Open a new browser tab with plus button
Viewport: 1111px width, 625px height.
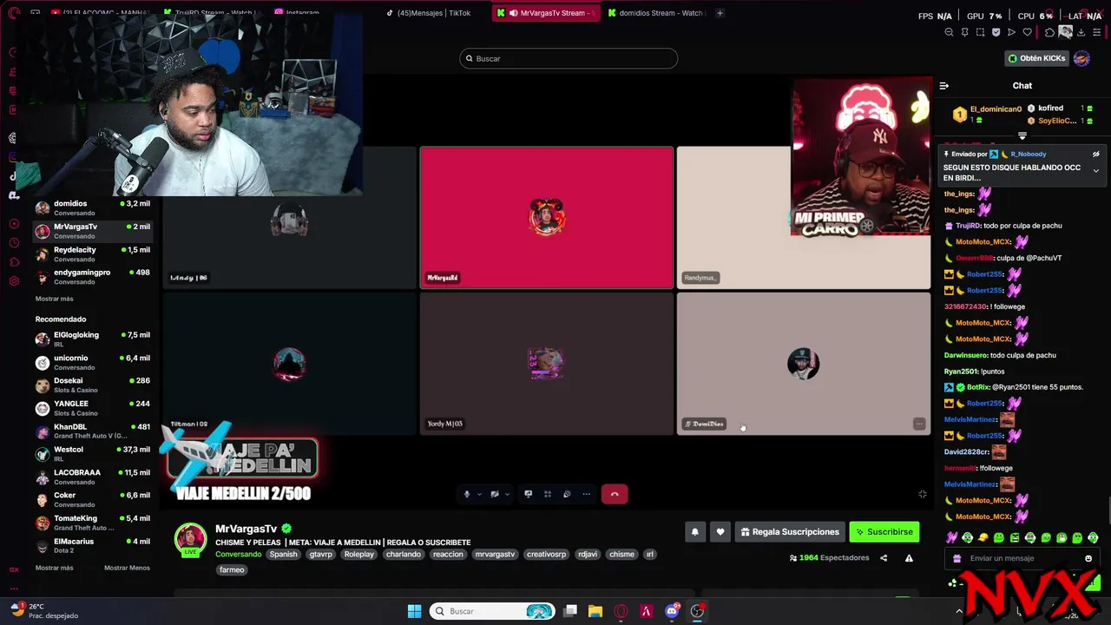(x=720, y=13)
